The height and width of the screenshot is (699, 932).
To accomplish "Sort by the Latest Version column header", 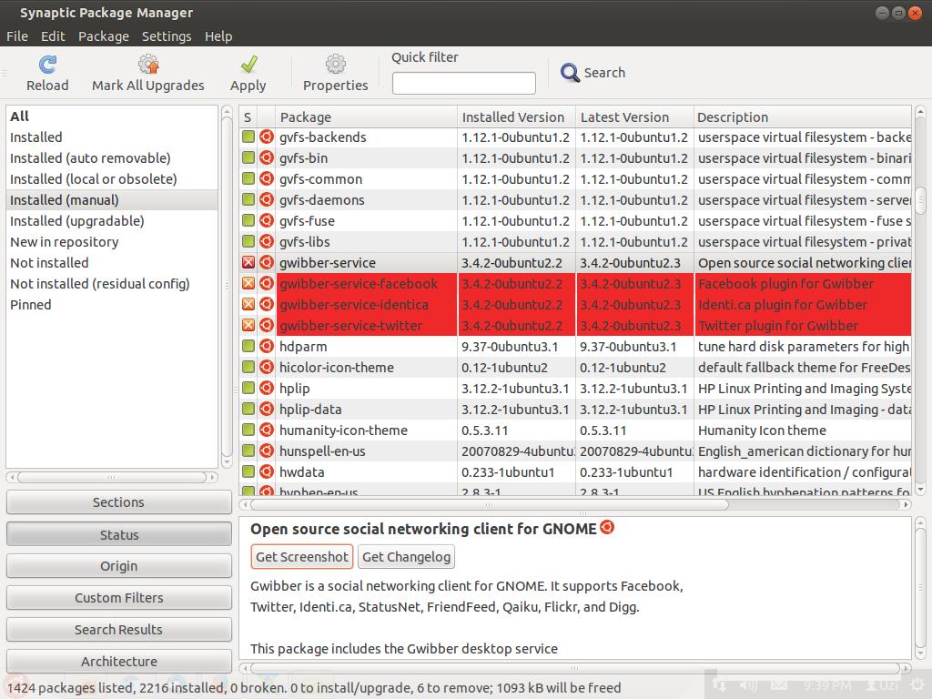I will pos(633,117).
